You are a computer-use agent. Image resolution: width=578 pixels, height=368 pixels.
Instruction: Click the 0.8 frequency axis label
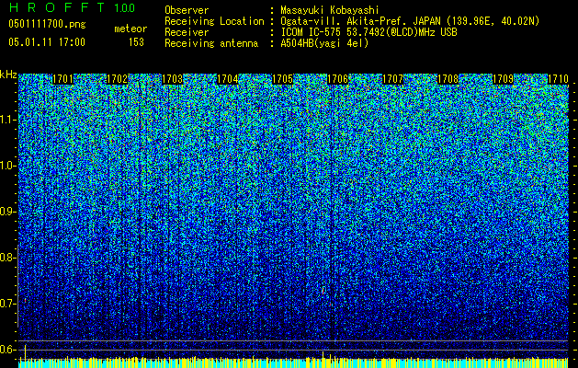click(6, 258)
